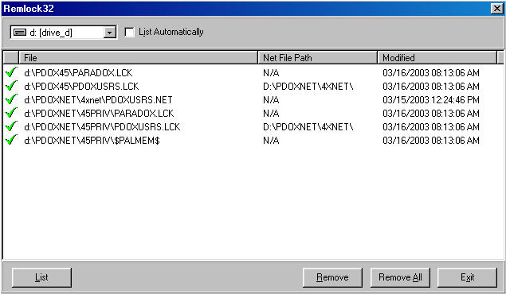Click modified date of PDOX45\PDOXUSRS.LCK row
Image resolution: width=506 pixels, height=294 pixels.
point(431,86)
